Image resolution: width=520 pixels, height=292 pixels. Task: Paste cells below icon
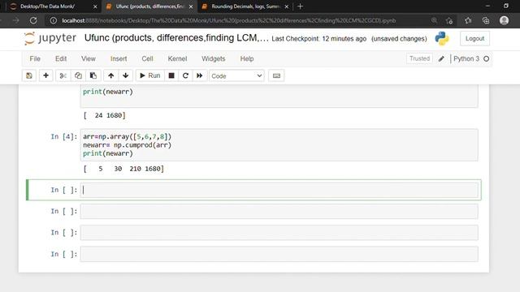tap(93, 75)
